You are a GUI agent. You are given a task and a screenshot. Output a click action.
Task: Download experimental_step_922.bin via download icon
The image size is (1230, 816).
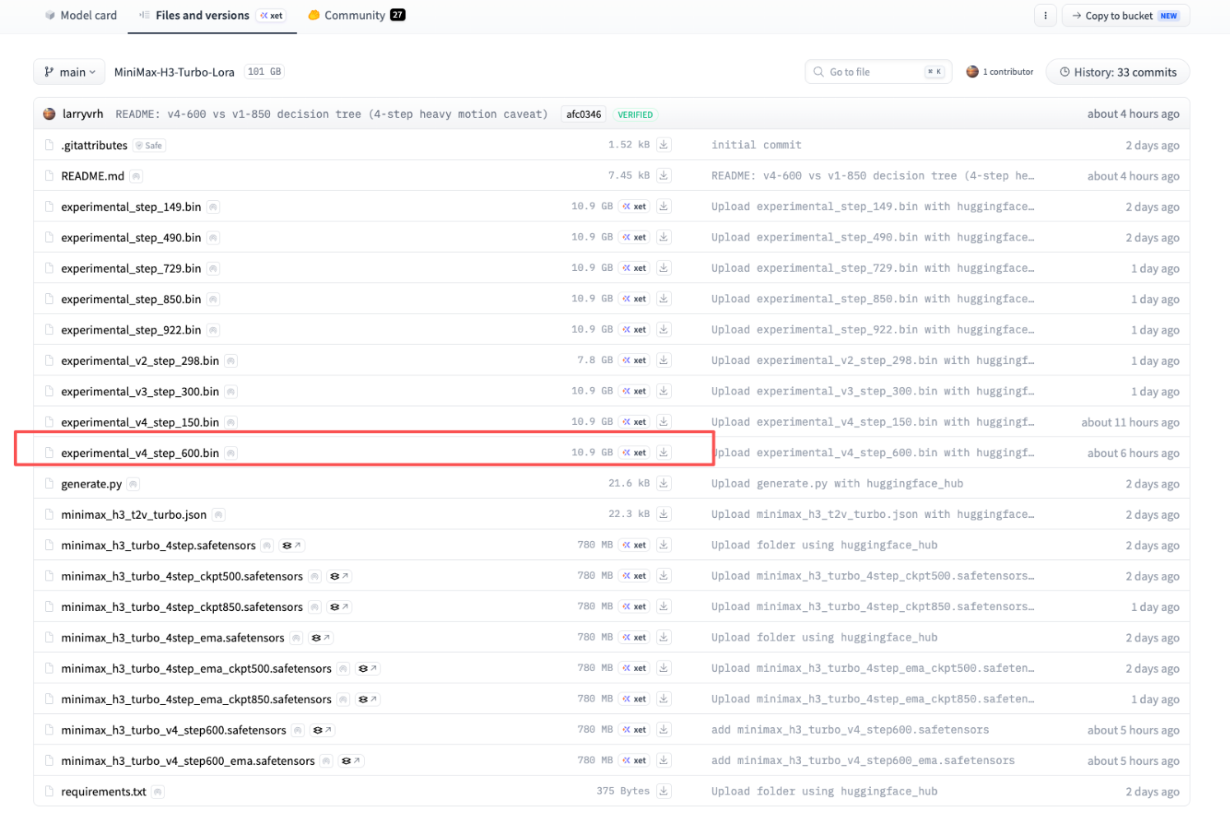(664, 329)
